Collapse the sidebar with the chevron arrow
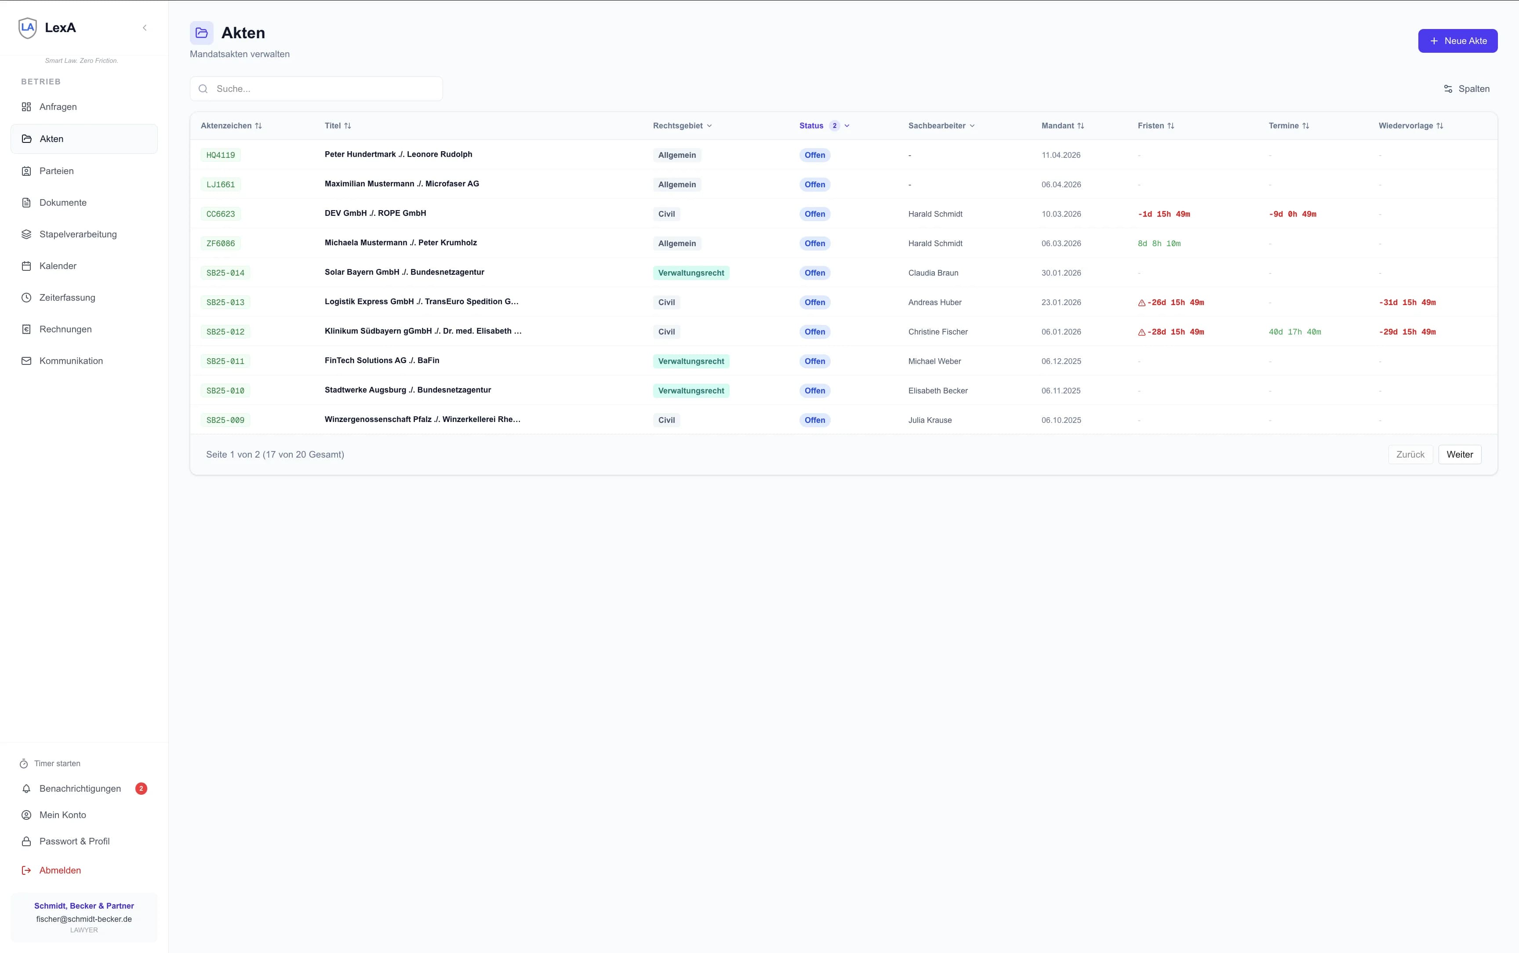1519x953 pixels. [144, 28]
